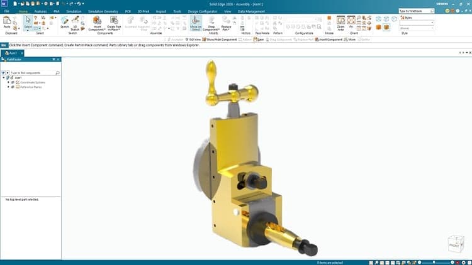
Task: Click the new document icon in quick access
Action: tap(15, 4)
